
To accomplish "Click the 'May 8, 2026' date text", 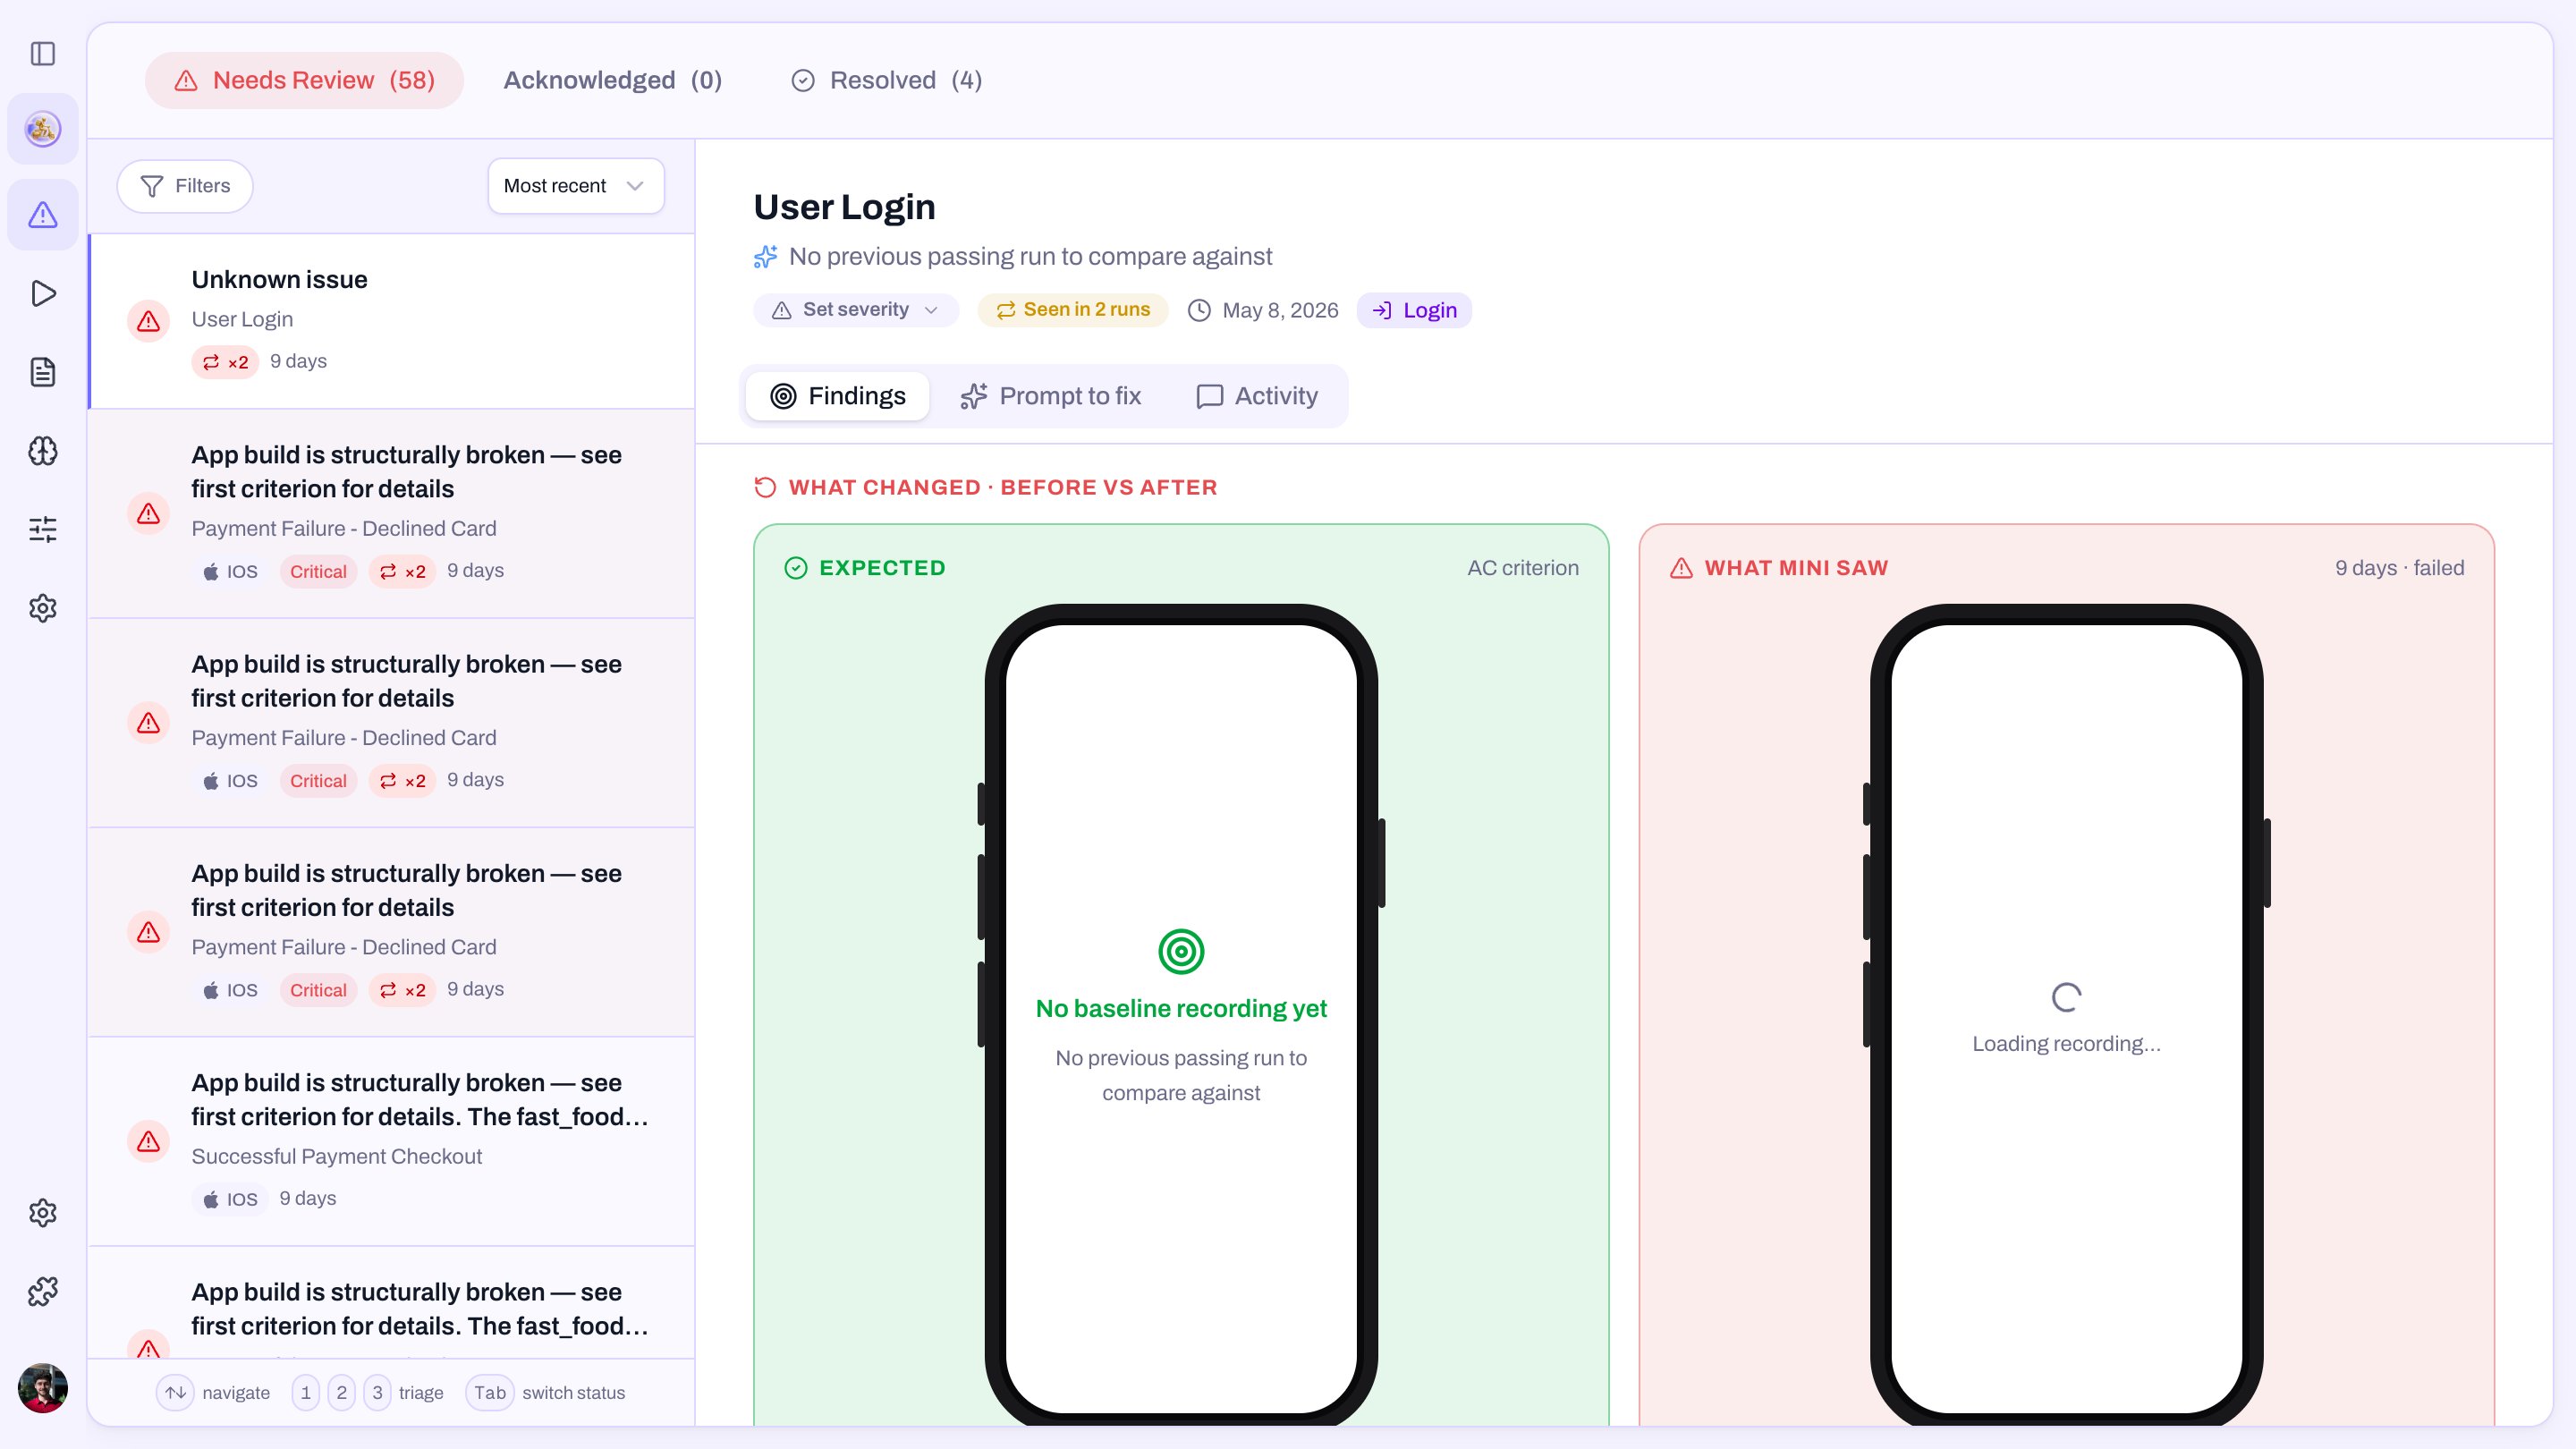I will pos(1280,310).
